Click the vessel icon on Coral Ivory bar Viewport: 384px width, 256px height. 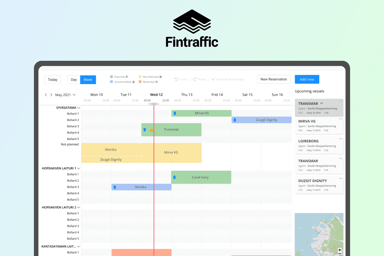[x=174, y=177]
